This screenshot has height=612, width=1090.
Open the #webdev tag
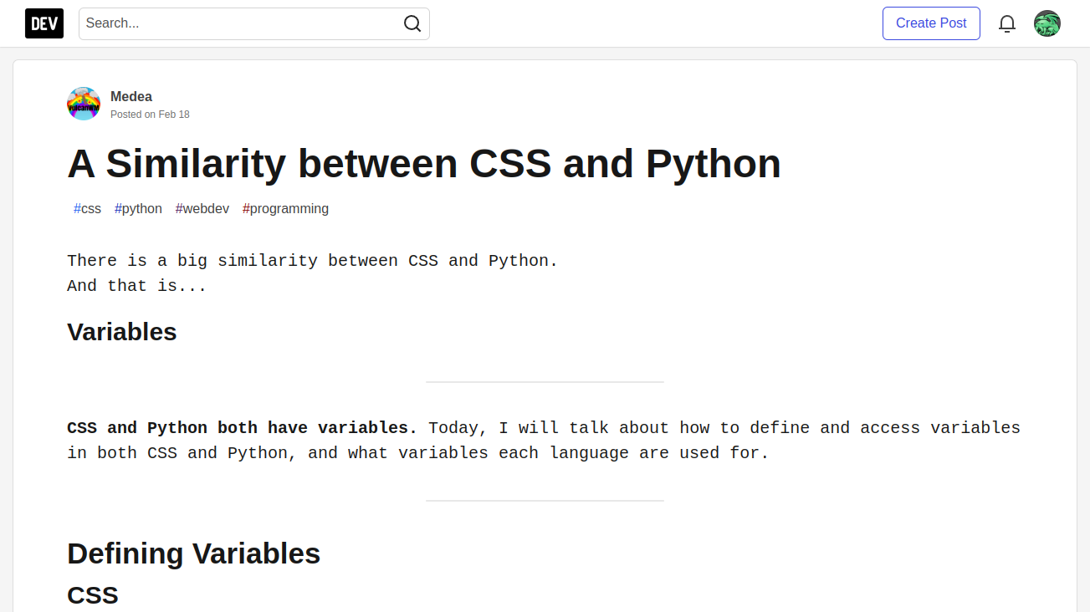click(202, 208)
